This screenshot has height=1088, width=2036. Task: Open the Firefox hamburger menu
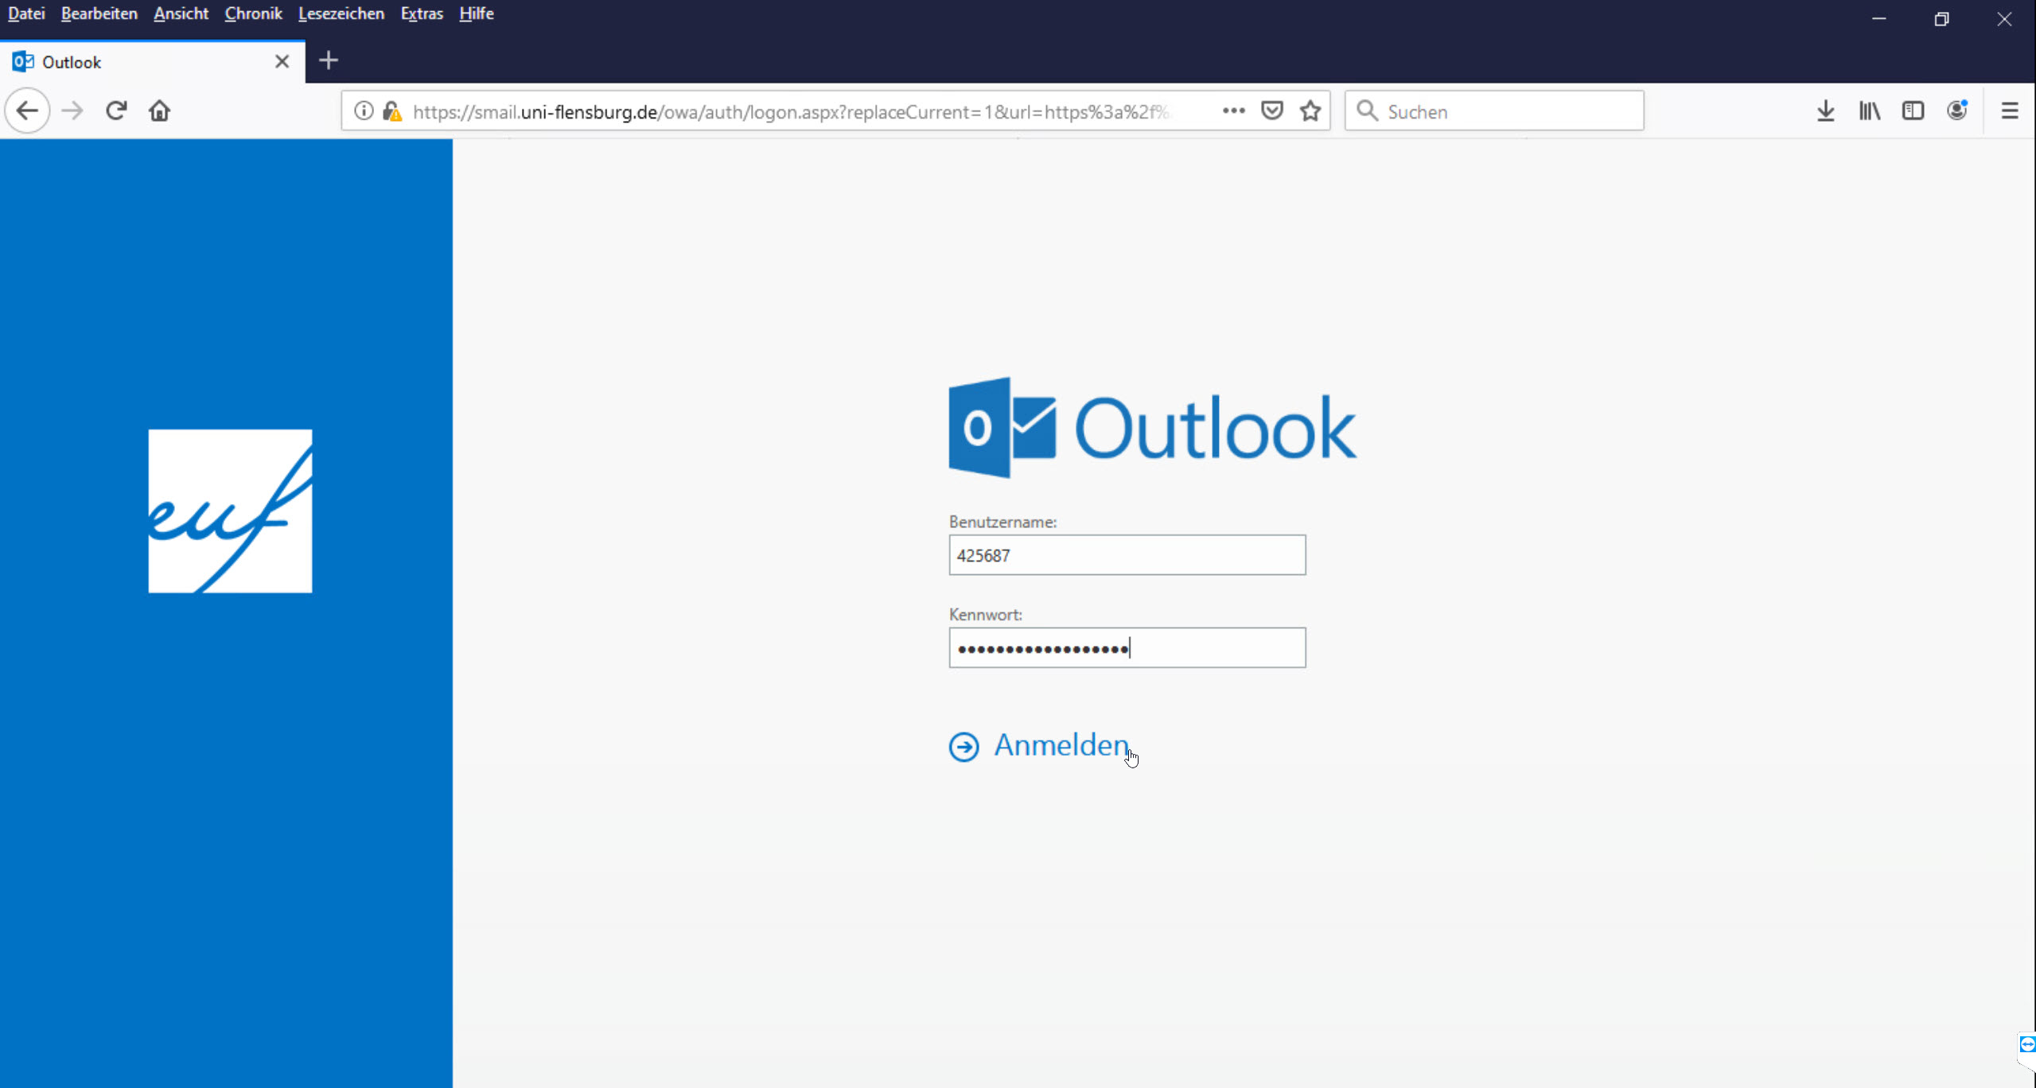pos(2010,111)
